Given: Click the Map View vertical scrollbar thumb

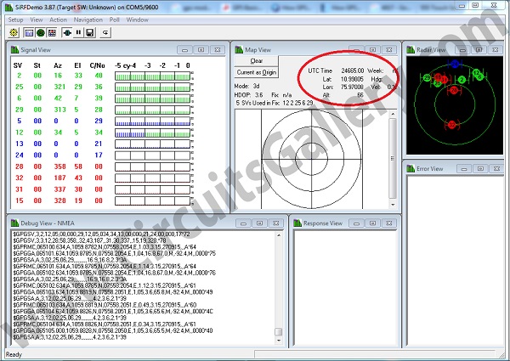Looking at the screenshot, I should [x=393, y=158].
